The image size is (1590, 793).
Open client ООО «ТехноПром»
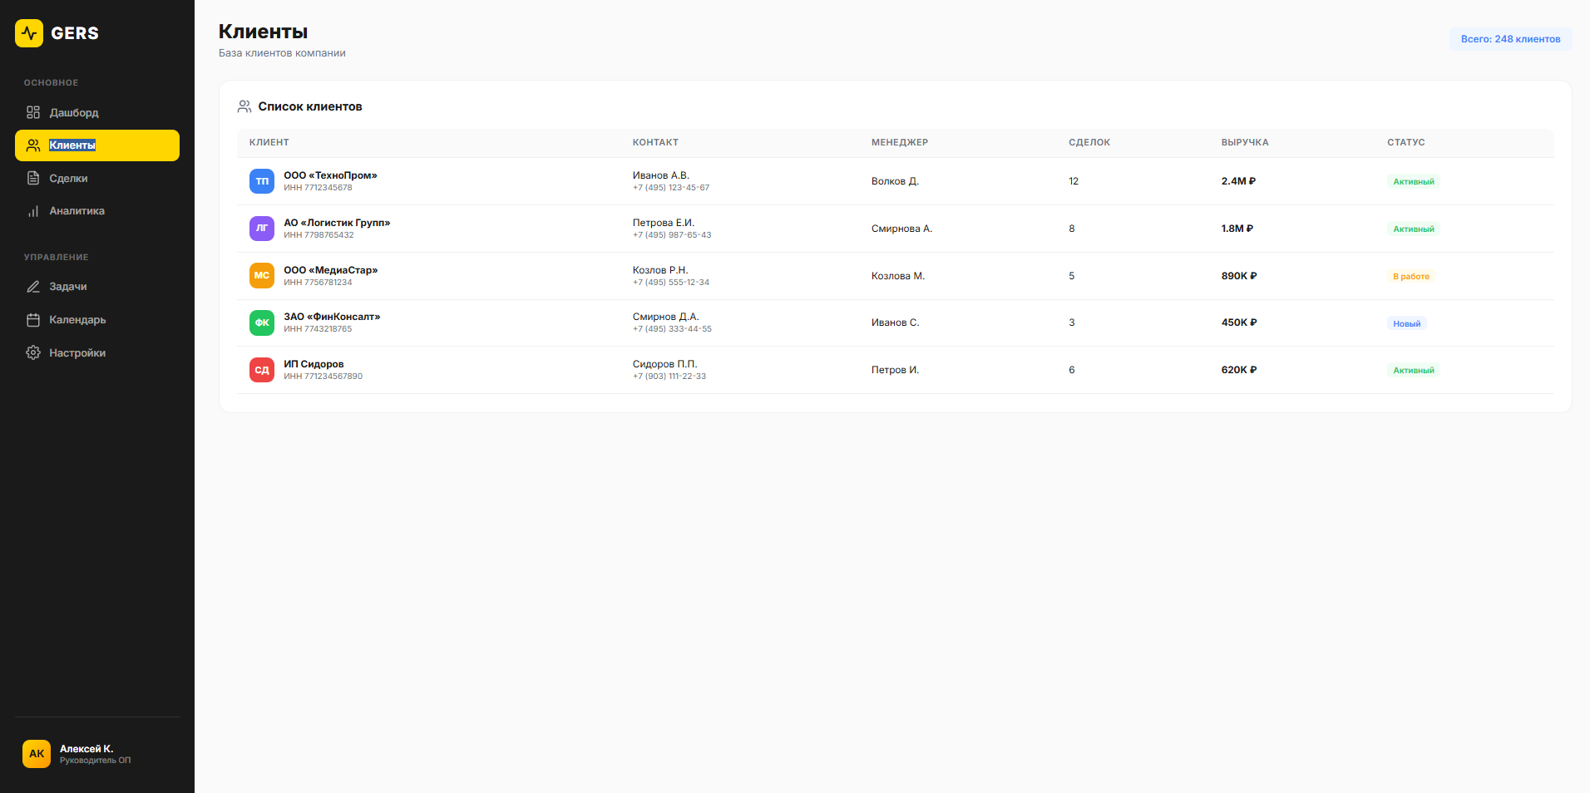(x=330, y=175)
